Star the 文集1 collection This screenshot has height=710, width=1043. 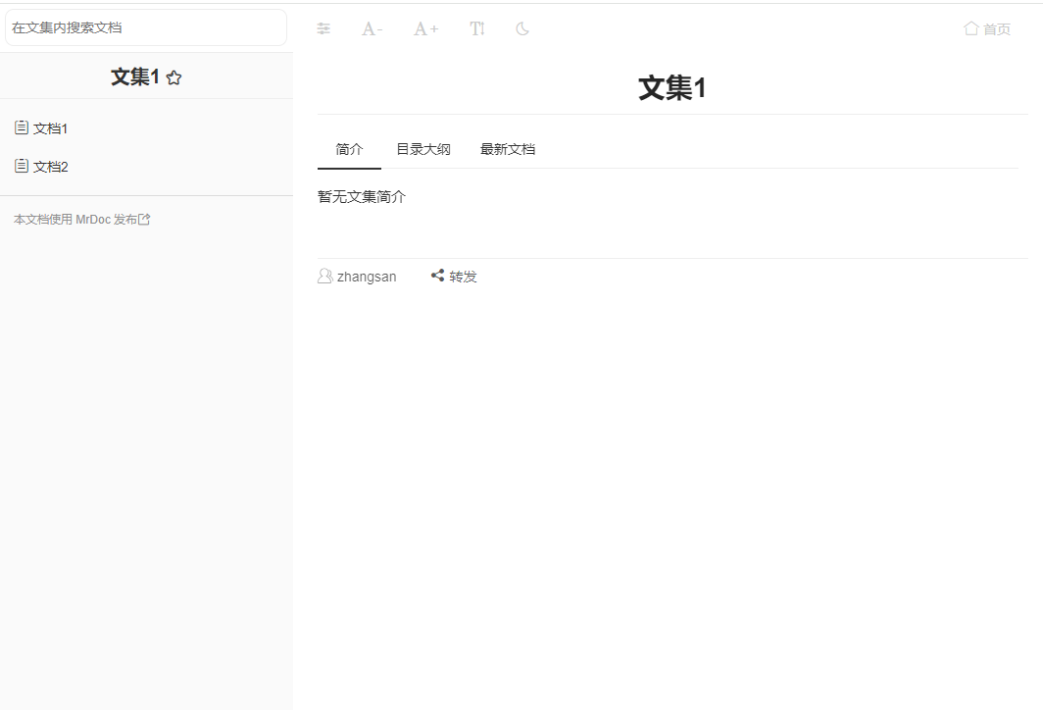pos(174,78)
